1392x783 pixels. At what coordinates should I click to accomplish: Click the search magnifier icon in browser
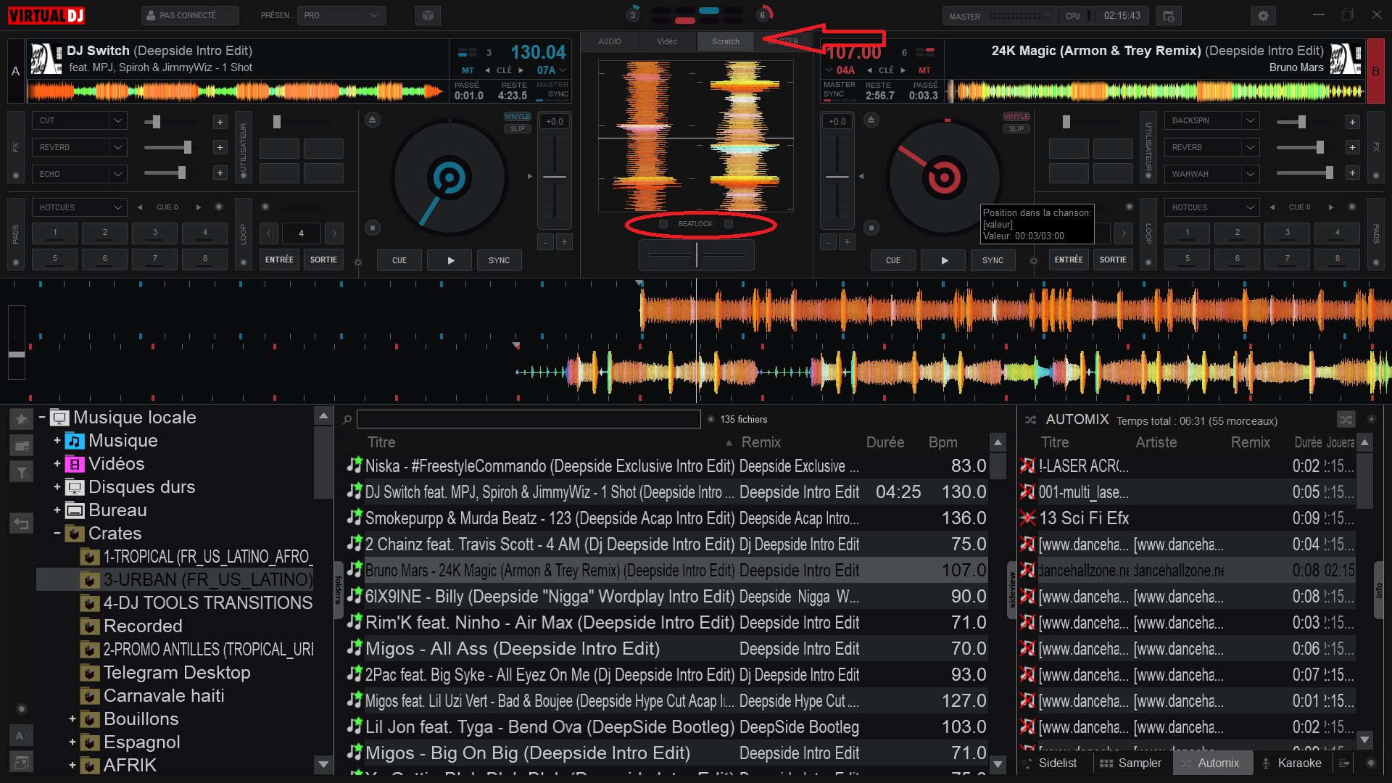tap(347, 420)
